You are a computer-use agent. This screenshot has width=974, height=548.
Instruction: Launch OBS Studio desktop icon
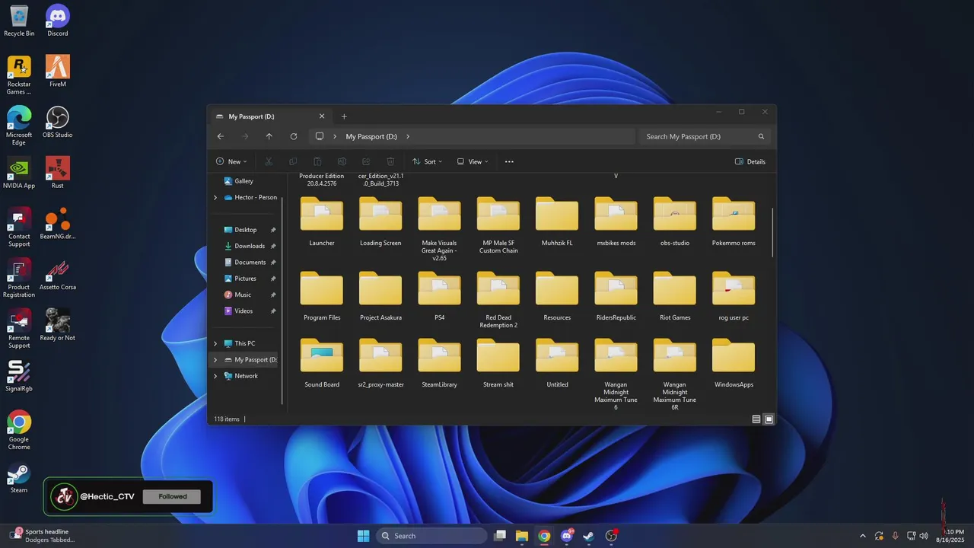(57, 123)
